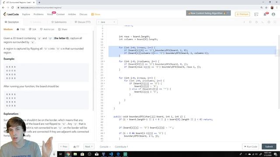Open the editor settings icon
The image size is (280, 157).
269,22
